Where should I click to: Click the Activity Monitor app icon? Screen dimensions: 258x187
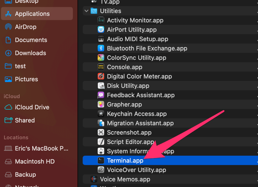point(101,20)
